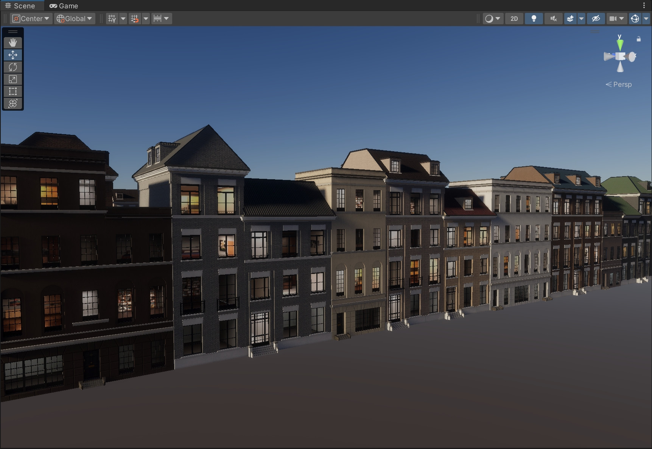Open the Center pivot mode dropdown
The image size is (652, 449).
pos(31,19)
